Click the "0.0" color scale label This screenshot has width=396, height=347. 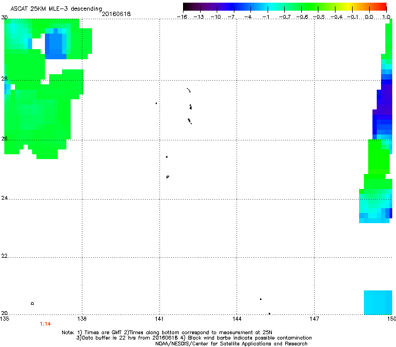pyautogui.click(x=369, y=17)
